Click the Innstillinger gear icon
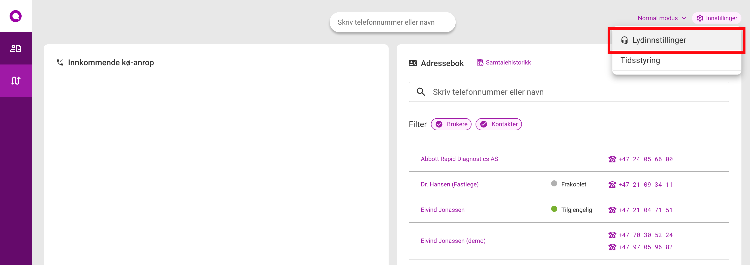The width and height of the screenshot is (750, 265). click(x=700, y=18)
